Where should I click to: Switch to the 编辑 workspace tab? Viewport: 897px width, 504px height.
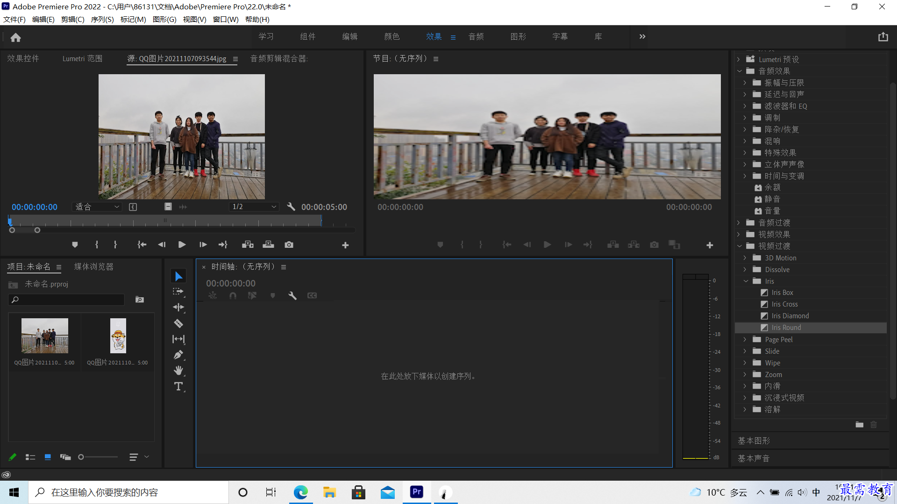pos(350,36)
